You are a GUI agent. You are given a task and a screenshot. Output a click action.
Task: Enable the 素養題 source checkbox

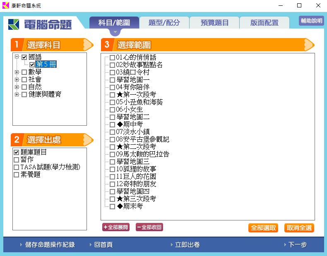tap(16, 175)
